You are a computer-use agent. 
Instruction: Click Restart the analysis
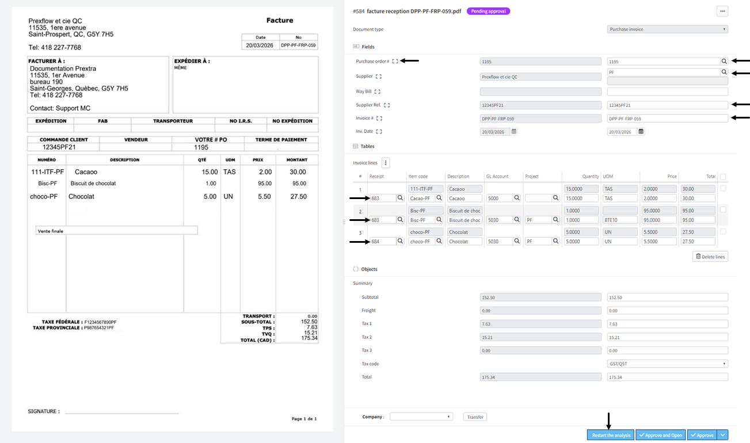[x=610, y=435]
